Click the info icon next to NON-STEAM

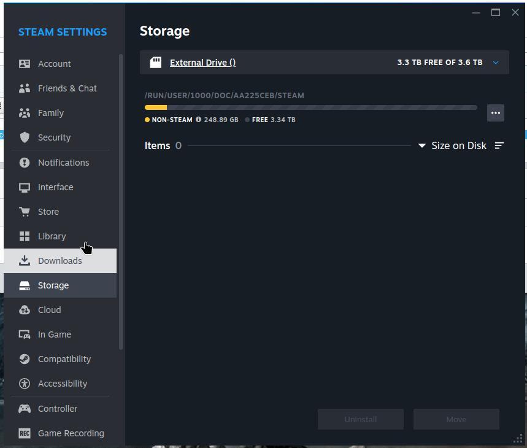pyautogui.click(x=198, y=119)
